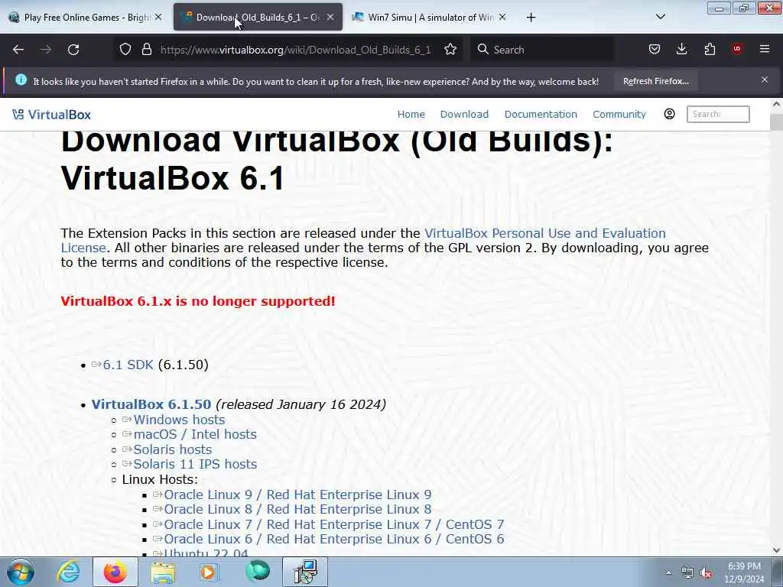Switch to the Win7 Simu tab

(x=430, y=17)
